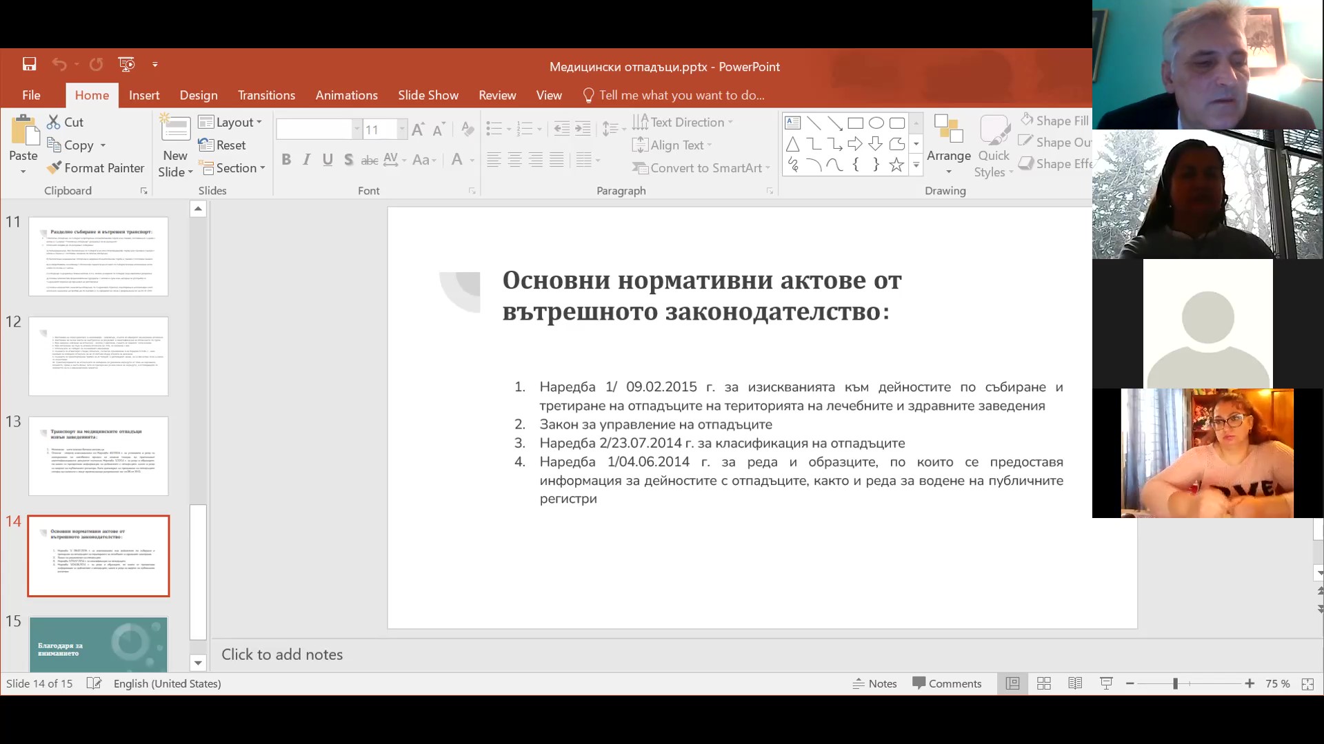Screen dimensions: 1324x744
Task: Click the Comments button in status bar
Action: pos(947,683)
